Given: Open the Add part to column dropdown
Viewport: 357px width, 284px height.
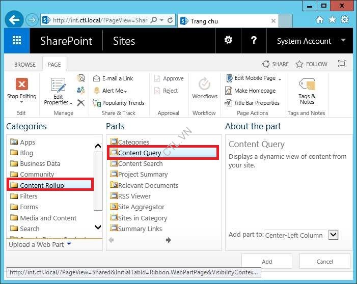Looking at the screenshot, I should tap(333, 235).
